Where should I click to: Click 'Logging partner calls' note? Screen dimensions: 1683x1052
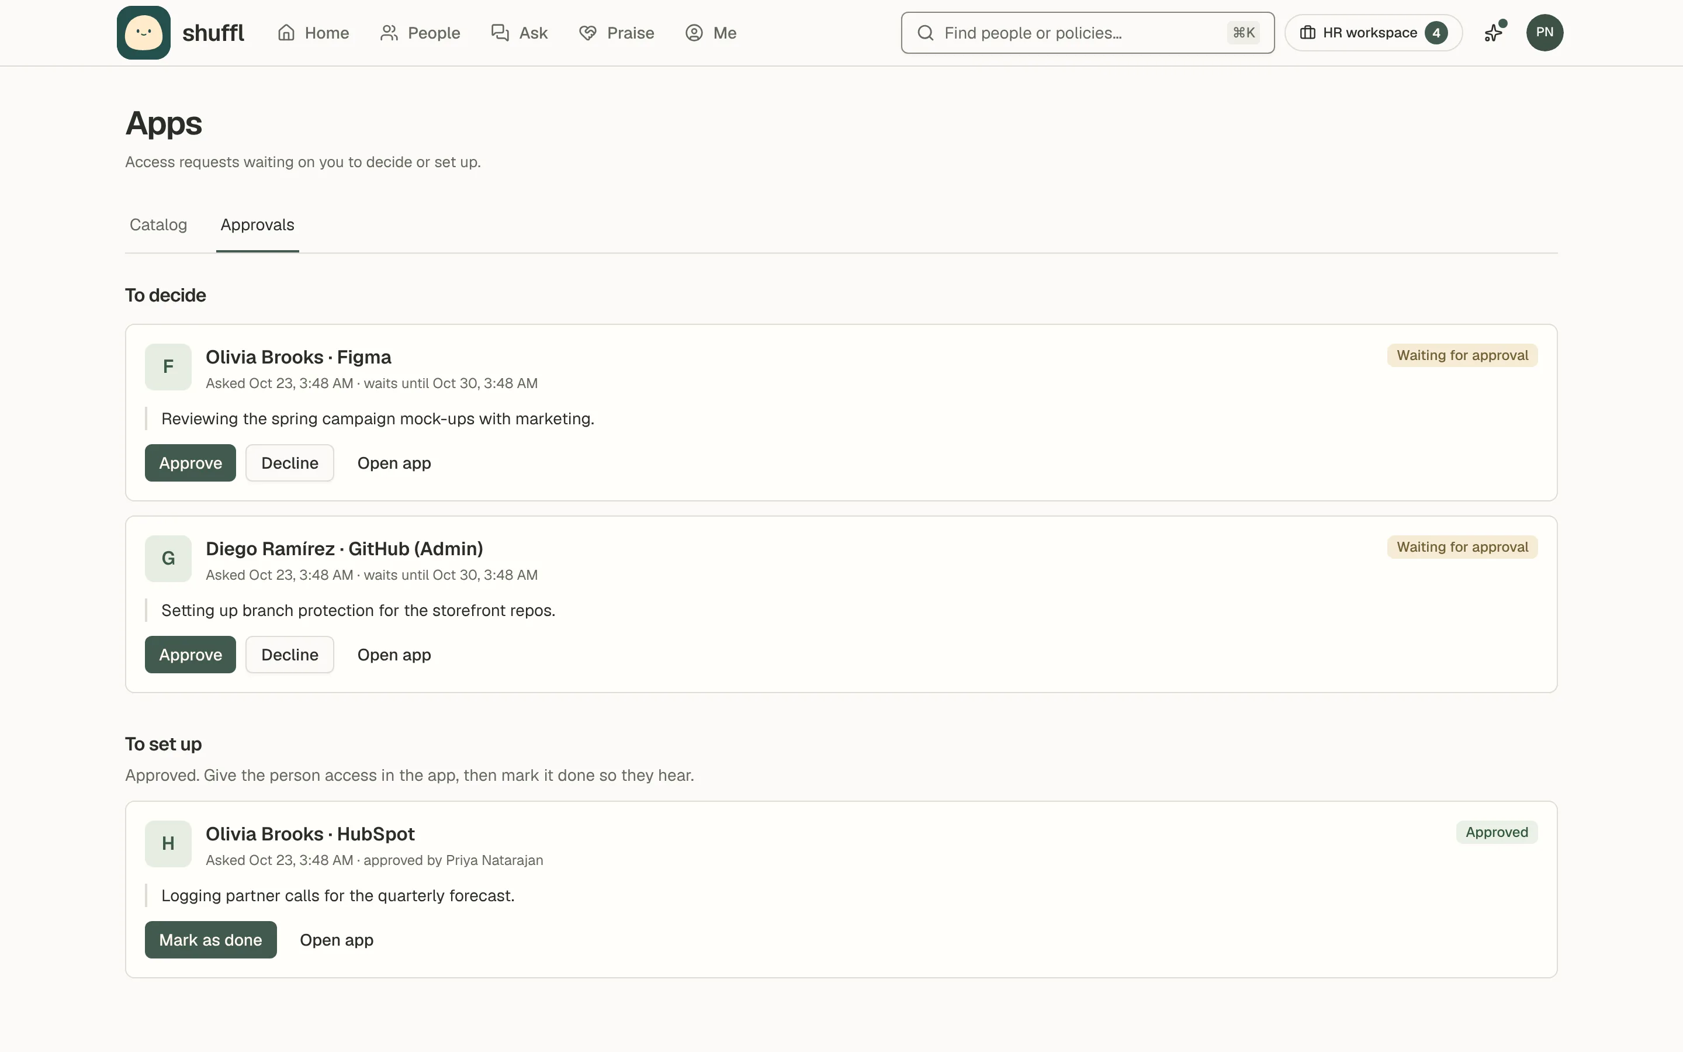tap(338, 895)
